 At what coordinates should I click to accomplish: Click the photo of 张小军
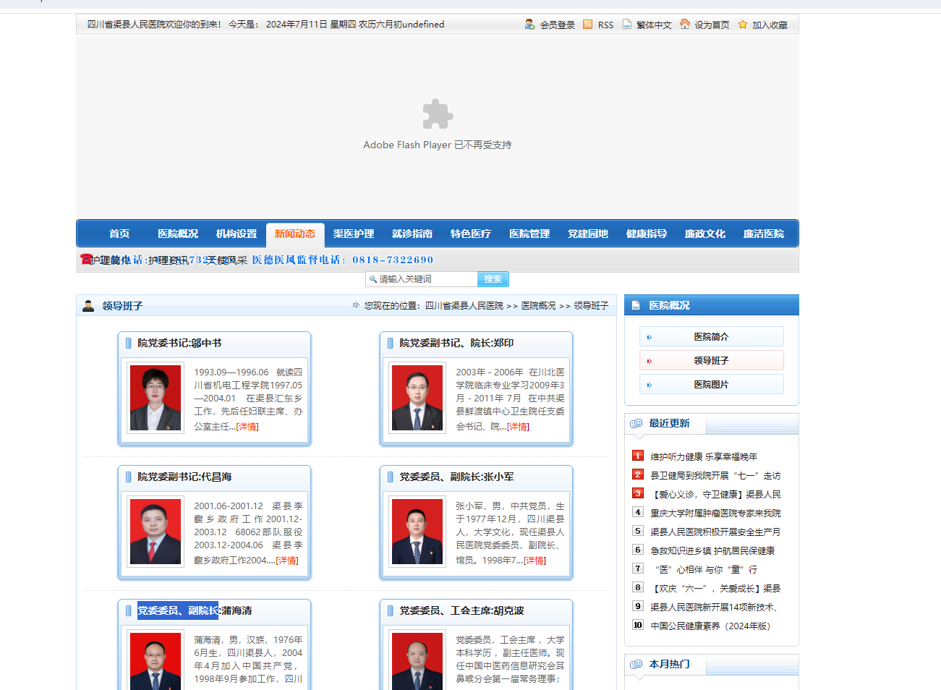click(417, 532)
